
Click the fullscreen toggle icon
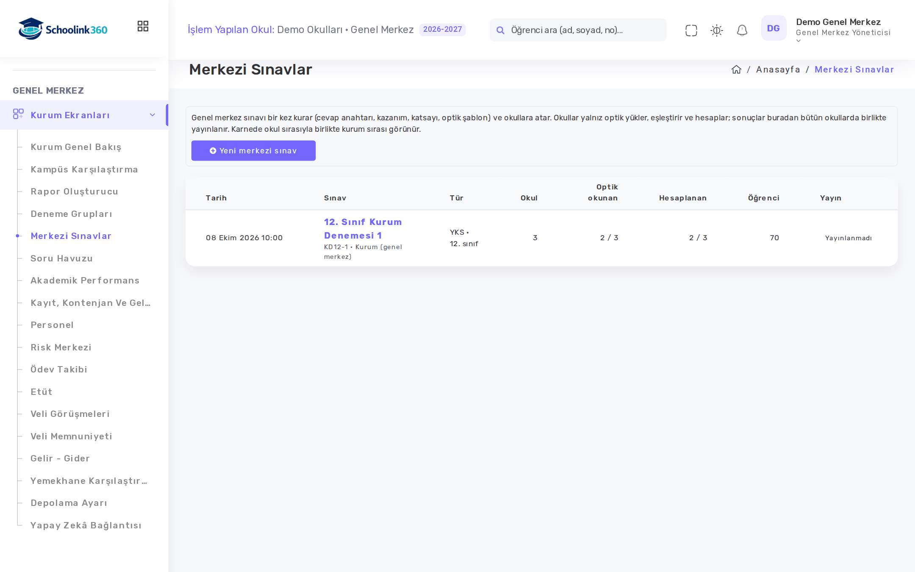691,30
